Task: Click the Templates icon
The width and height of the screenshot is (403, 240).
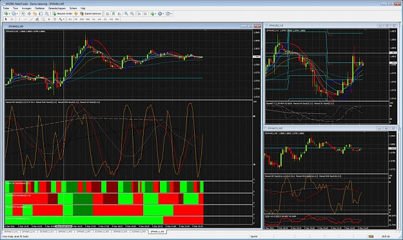Action: pos(168,14)
